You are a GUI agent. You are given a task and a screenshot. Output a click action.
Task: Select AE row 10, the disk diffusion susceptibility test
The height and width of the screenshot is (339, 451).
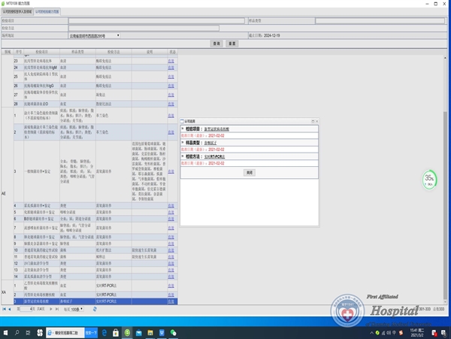click(x=95, y=250)
